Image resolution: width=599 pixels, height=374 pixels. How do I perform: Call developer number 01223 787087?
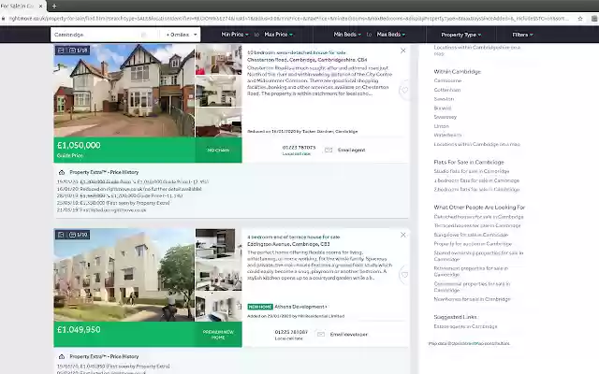pyautogui.click(x=291, y=332)
